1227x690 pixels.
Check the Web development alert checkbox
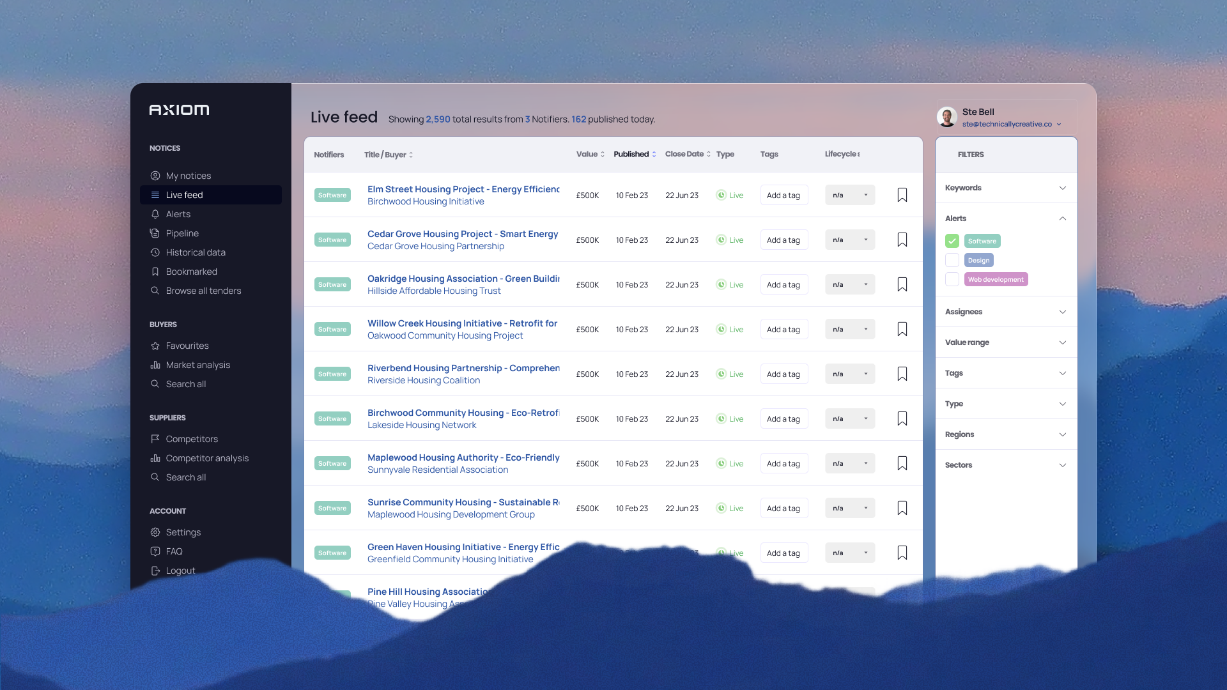pyautogui.click(x=952, y=279)
